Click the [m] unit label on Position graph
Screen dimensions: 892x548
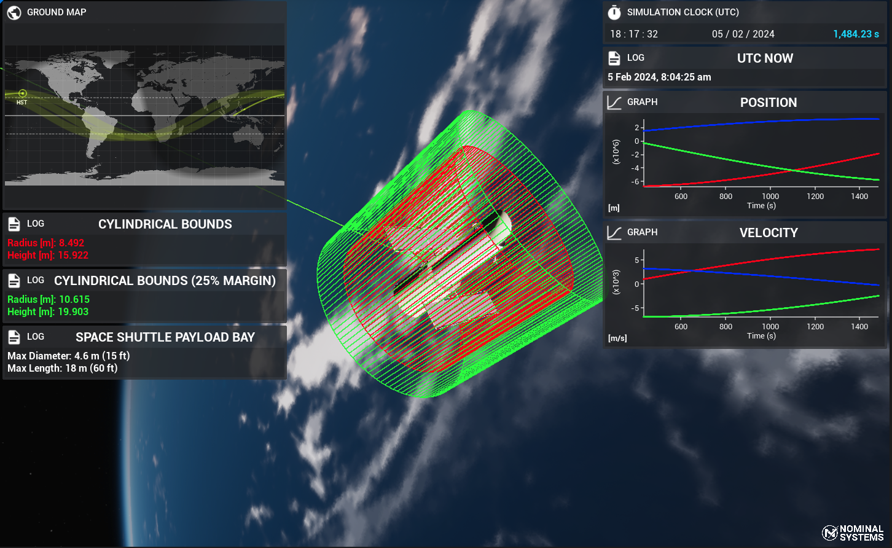click(614, 208)
